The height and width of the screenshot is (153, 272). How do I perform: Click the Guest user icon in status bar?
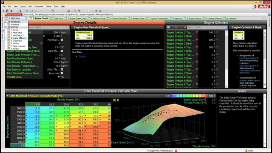246,150
